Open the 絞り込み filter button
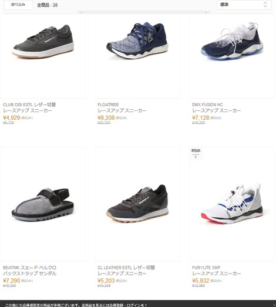This screenshot has width=276, height=307. [x=18, y=5]
